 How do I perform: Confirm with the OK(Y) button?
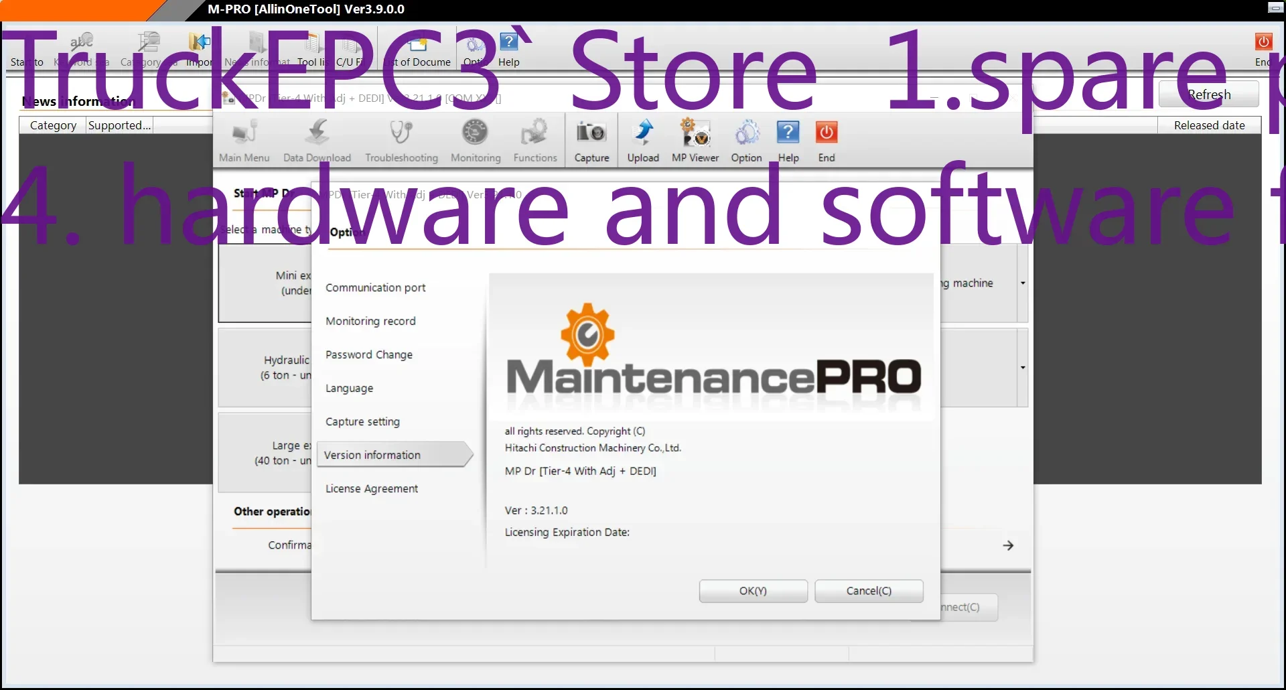[752, 591]
